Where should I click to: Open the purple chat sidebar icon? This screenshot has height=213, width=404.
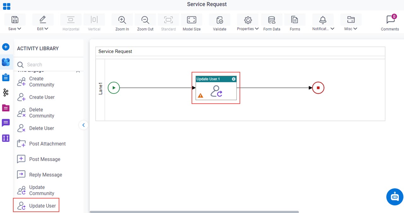point(6,123)
